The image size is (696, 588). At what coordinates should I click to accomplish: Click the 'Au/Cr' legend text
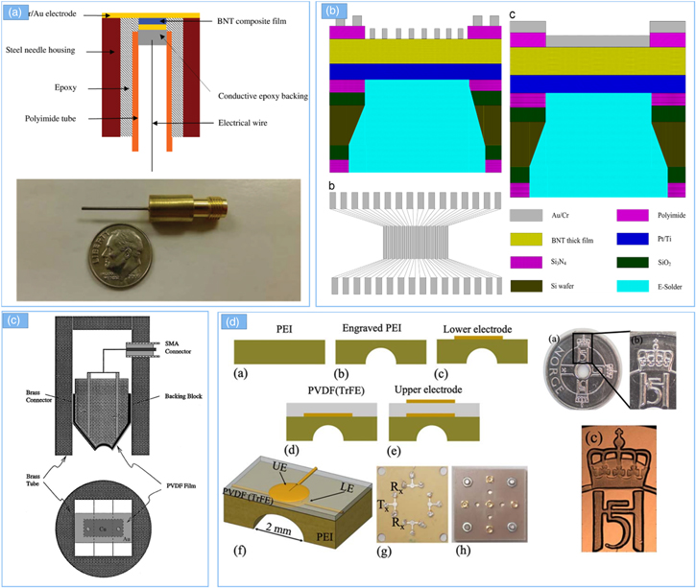tap(561, 216)
